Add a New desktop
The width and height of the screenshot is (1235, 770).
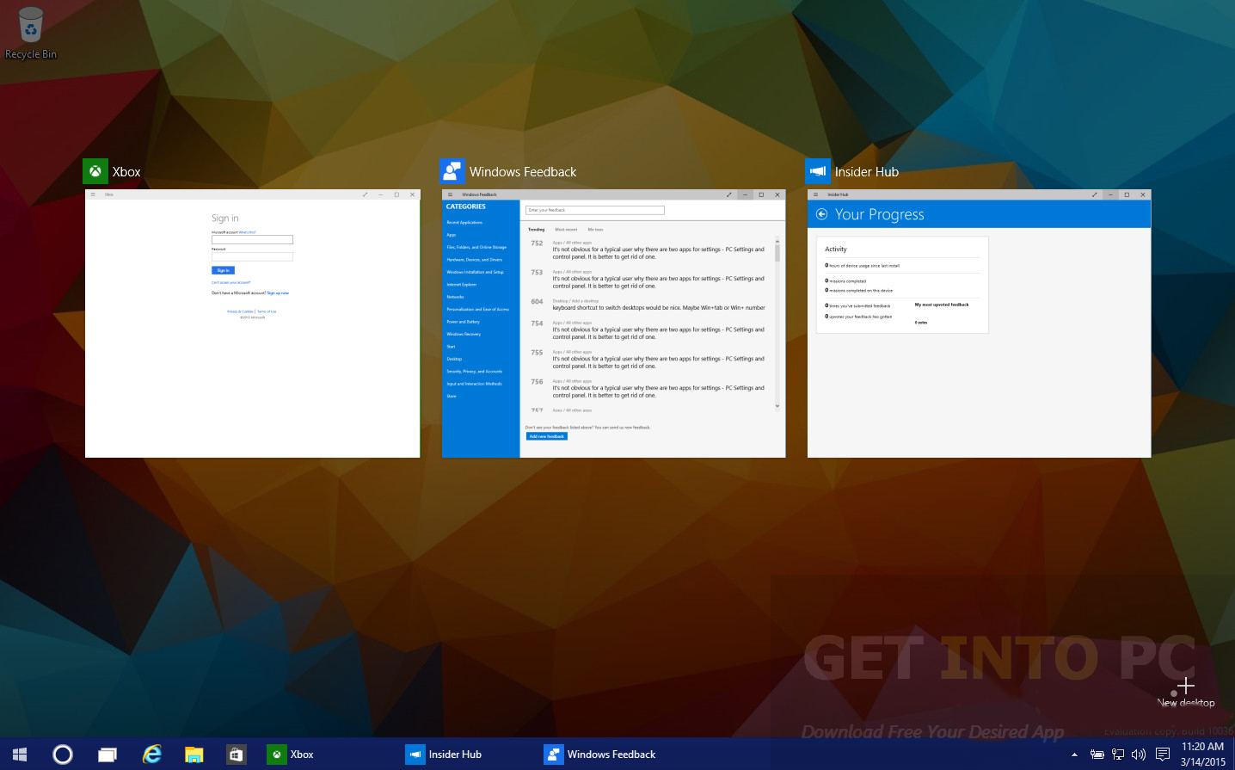click(1186, 692)
